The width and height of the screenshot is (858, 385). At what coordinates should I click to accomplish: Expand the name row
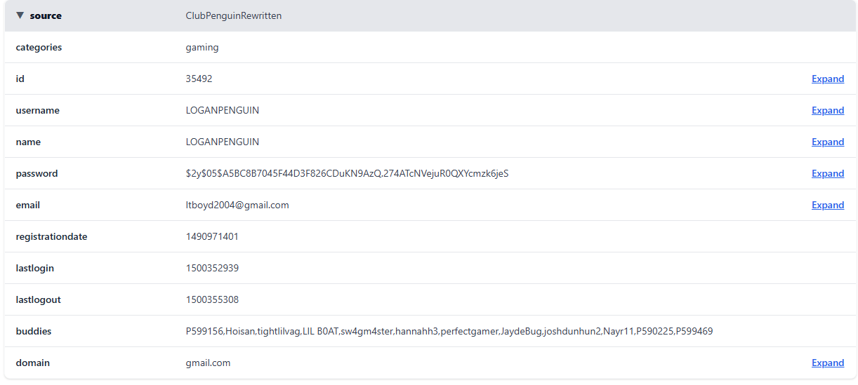[x=827, y=142]
